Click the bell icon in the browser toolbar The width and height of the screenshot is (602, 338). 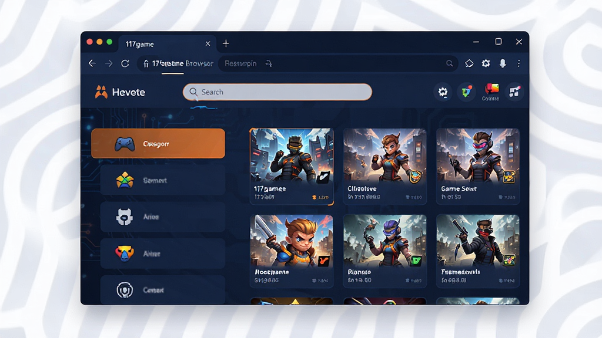click(503, 63)
